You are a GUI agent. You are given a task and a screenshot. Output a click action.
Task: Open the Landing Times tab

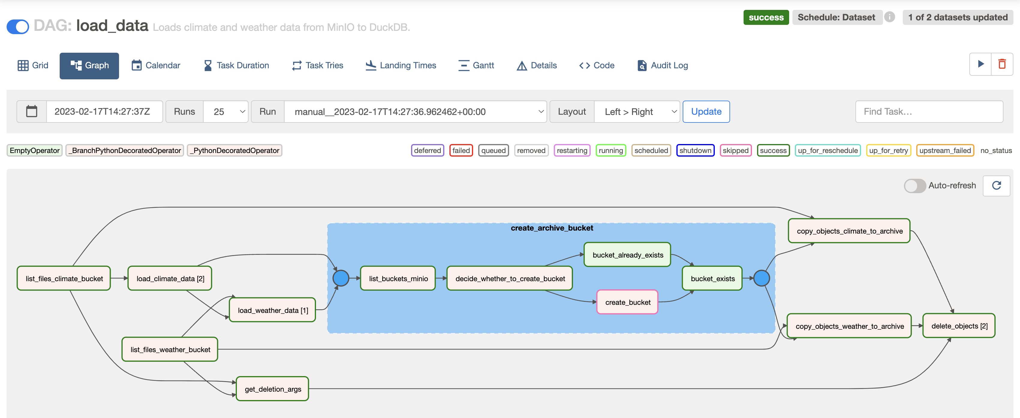click(400, 65)
